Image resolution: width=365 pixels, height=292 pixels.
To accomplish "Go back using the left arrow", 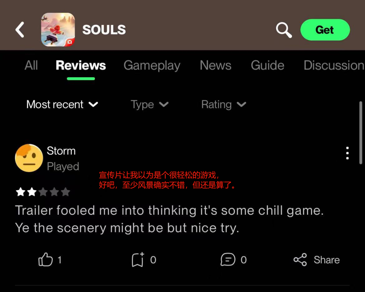I will pyautogui.click(x=20, y=30).
